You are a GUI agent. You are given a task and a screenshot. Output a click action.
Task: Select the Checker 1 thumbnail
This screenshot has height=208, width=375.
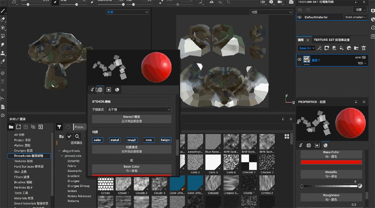[x=249, y=162]
